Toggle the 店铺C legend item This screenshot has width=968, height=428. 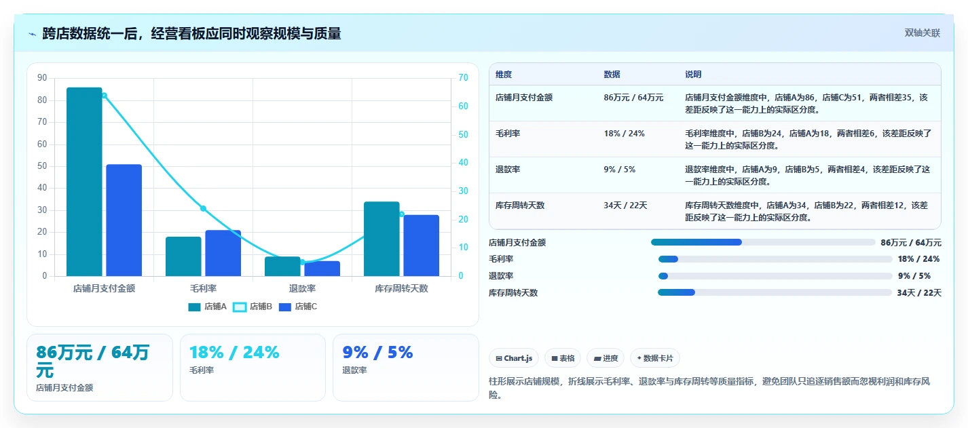click(x=298, y=307)
